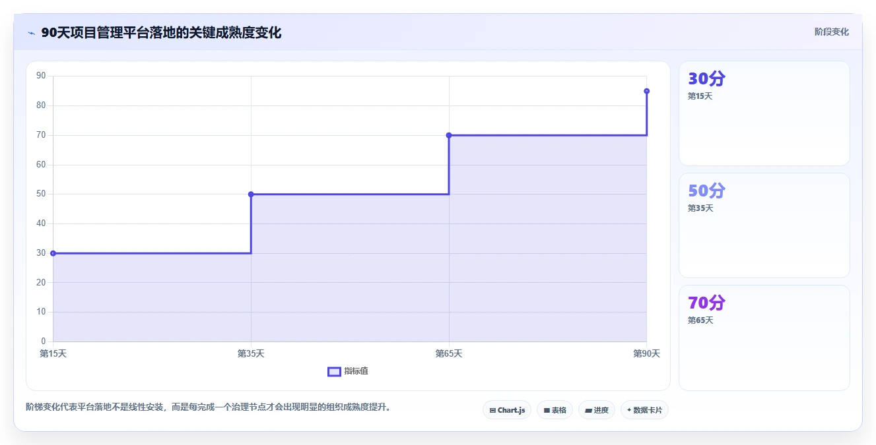This screenshot has width=876, height=445.
Task: Click the caption beginning 阶梯变化代表平台落地
Action: (x=210, y=407)
